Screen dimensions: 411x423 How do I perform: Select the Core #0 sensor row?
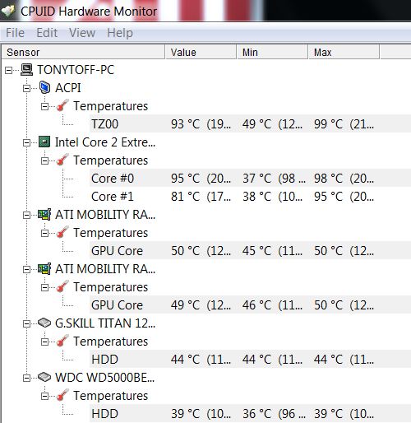point(250,179)
